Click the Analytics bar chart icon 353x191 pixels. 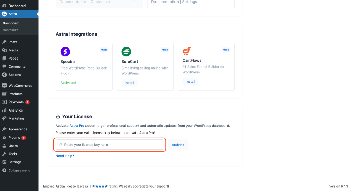point(4,110)
